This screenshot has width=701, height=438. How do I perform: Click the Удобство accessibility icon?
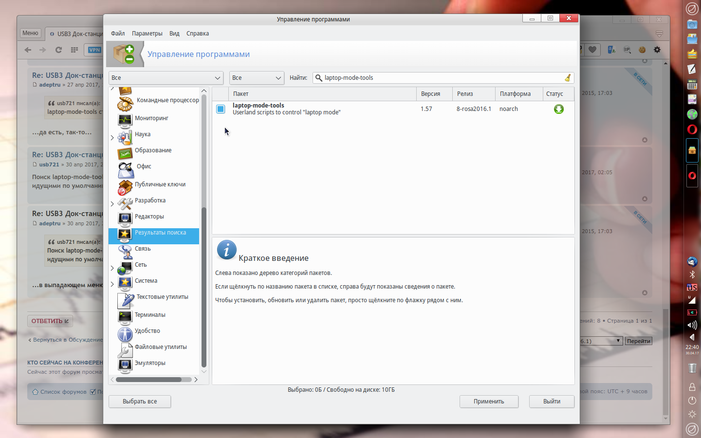(x=125, y=334)
